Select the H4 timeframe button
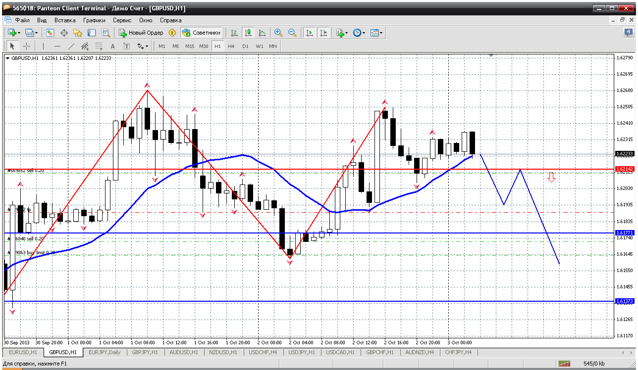Screen dimensions: 638x370 tap(231, 46)
